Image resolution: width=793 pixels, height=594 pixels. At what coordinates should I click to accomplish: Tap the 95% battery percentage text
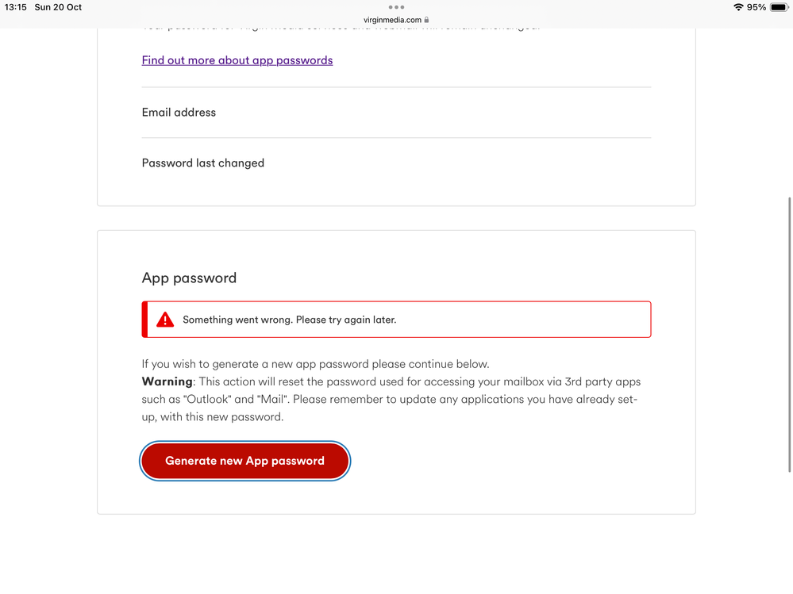point(756,7)
